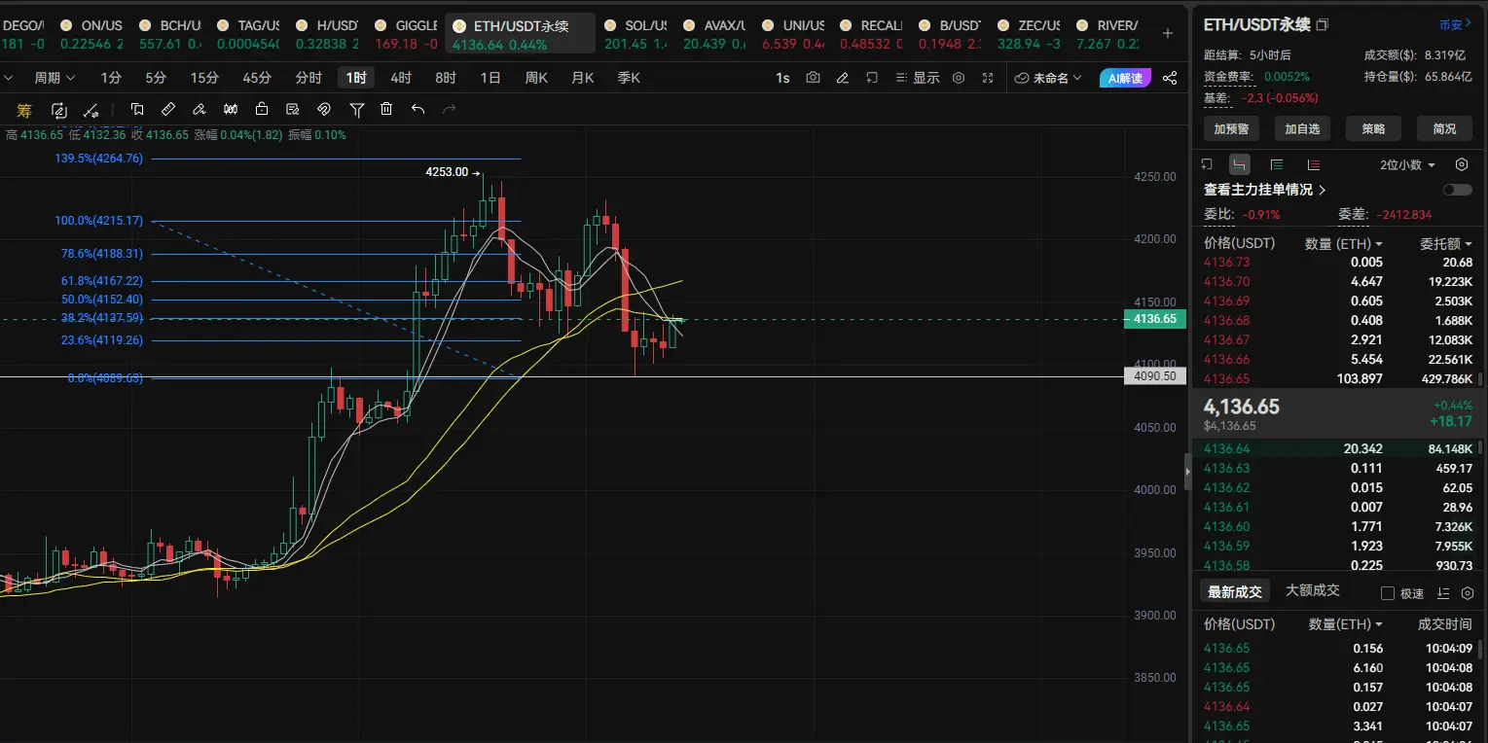Open the 筹 chip distribution tool
This screenshot has width=1488, height=743.
tap(24, 110)
